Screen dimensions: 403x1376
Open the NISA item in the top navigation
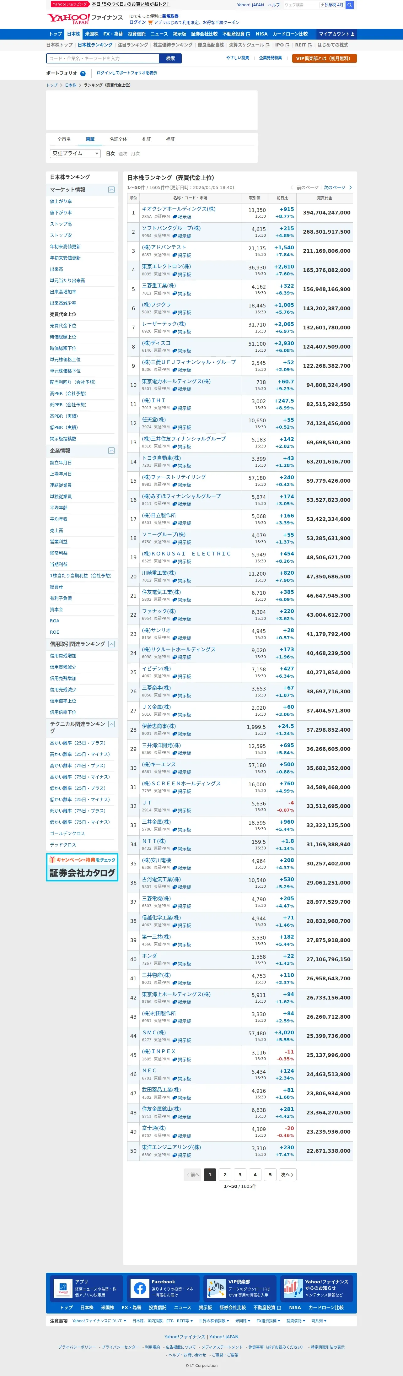coord(261,34)
